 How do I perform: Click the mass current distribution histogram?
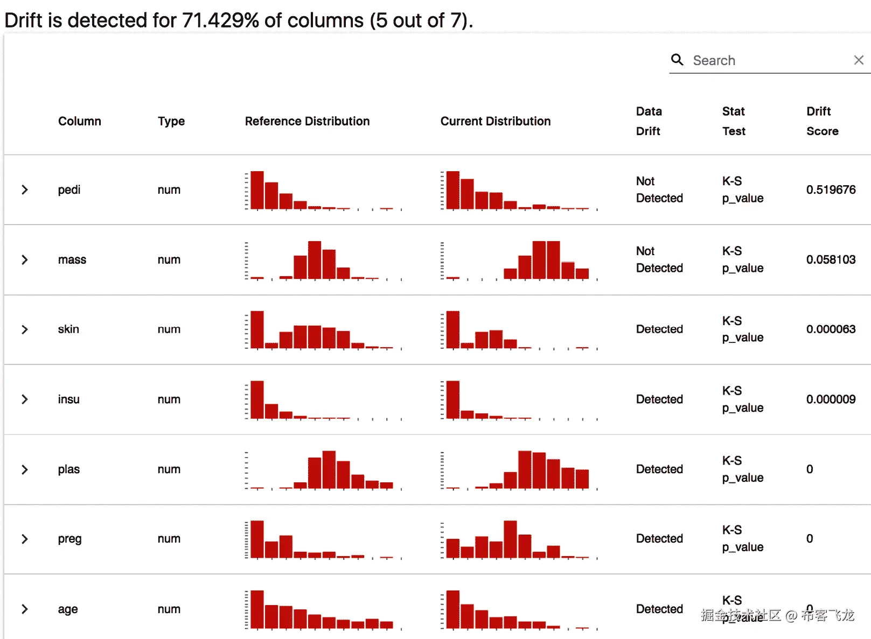[x=519, y=261]
